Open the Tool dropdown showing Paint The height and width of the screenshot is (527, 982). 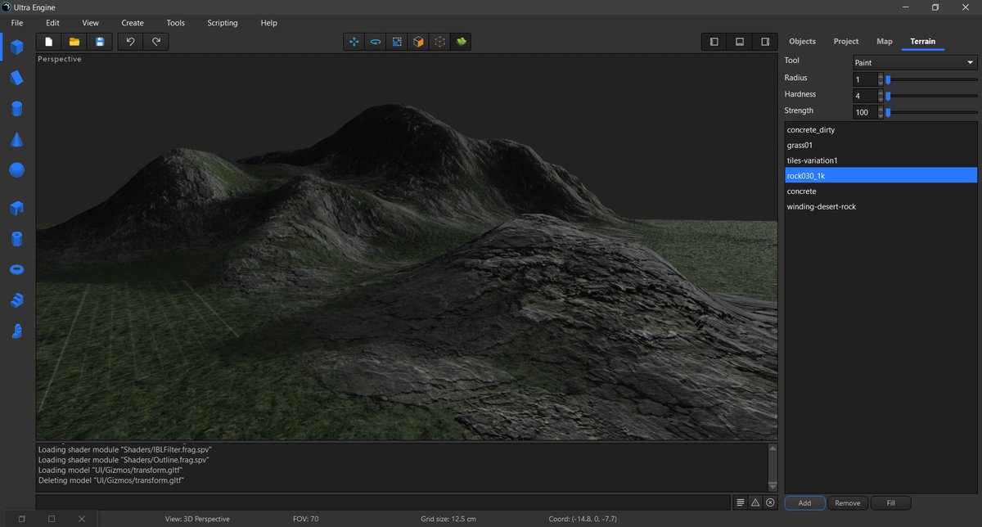pyautogui.click(x=914, y=62)
